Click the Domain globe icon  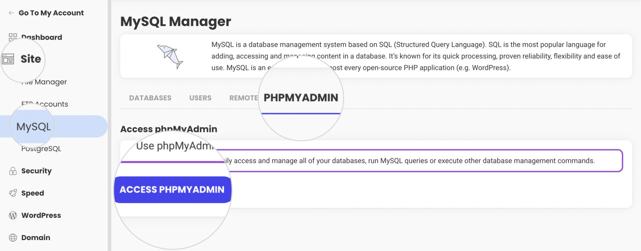[13, 237]
